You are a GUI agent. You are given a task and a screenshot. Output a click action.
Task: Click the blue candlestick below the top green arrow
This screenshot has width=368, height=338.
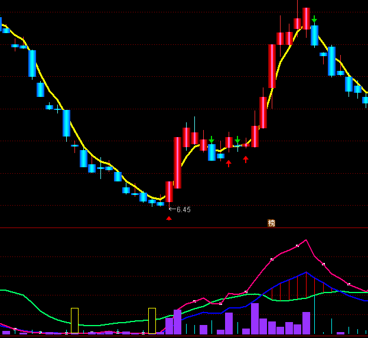coord(315,35)
